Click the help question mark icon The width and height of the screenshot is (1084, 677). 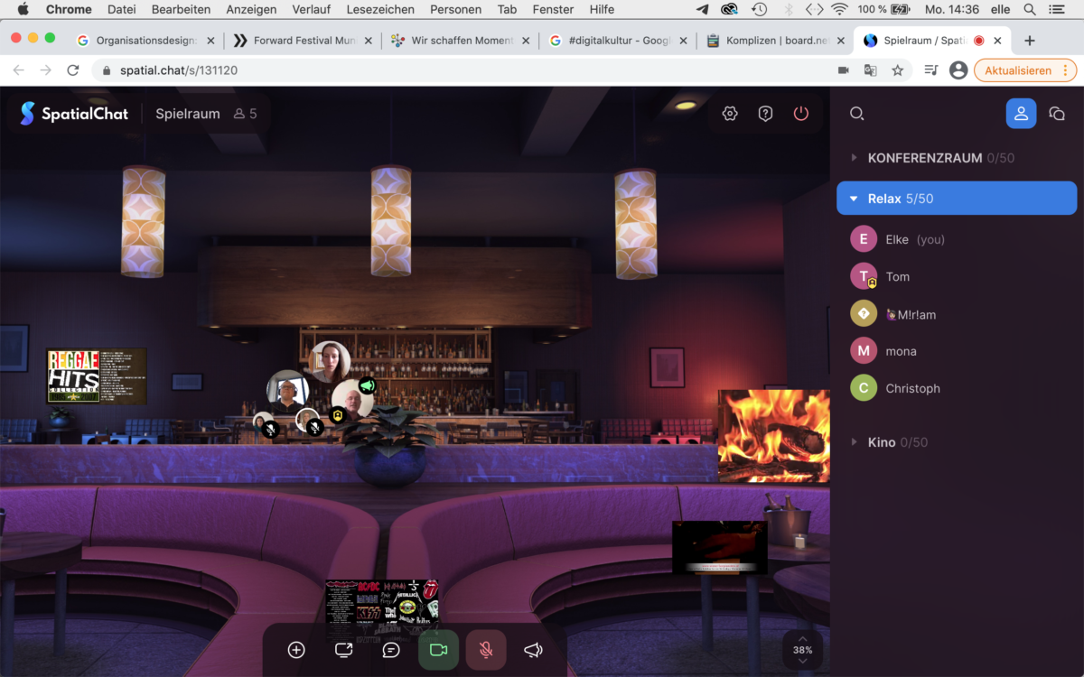click(765, 114)
